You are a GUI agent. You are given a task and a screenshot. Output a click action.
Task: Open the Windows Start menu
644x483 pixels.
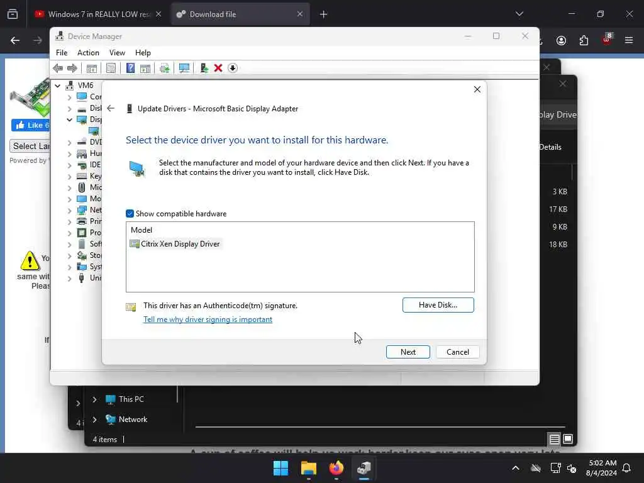[x=281, y=468]
